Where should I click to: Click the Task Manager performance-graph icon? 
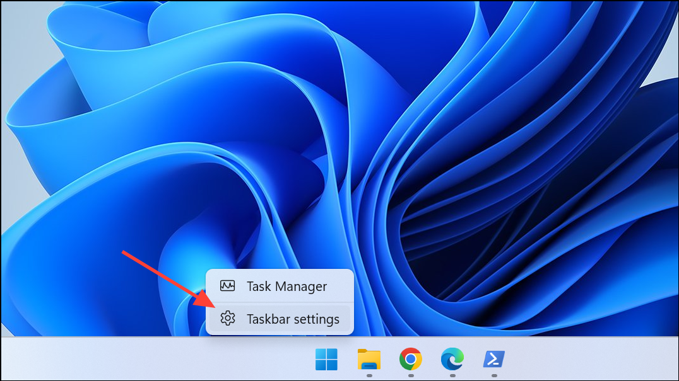[226, 286]
